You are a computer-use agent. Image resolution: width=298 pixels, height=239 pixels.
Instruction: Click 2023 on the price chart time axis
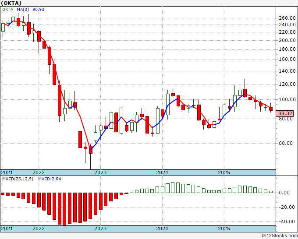coord(100,172)
